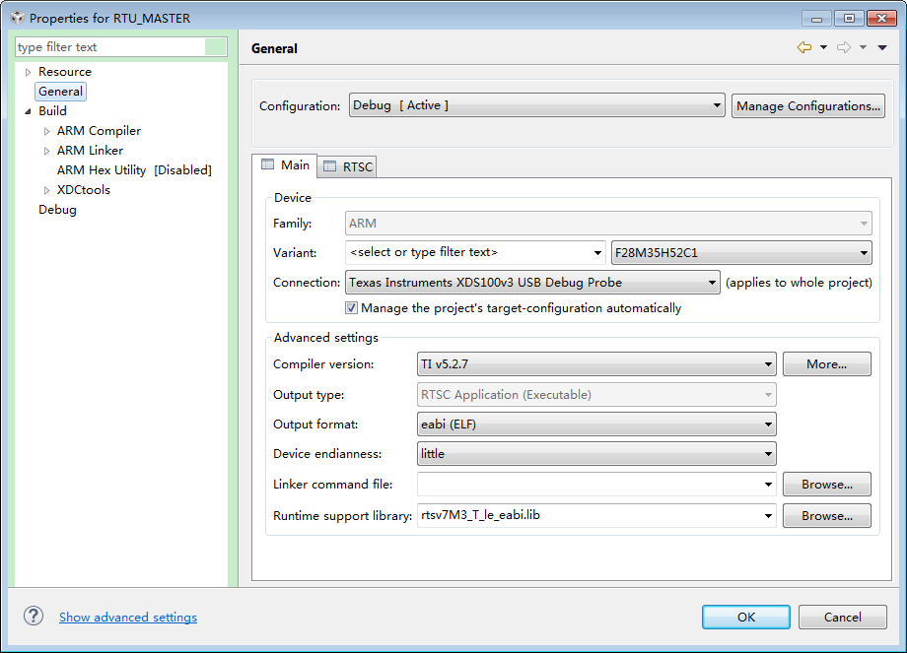
Task: Select the Main tab
Action: click(285, 165)
